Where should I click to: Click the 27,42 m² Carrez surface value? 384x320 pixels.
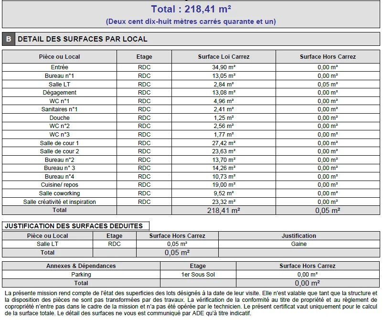pyautogui.click(x=224, y=143)
